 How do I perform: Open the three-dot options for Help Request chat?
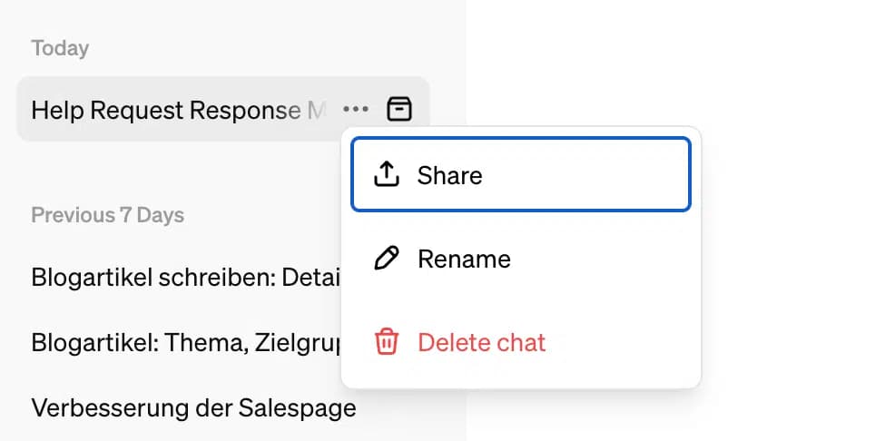click(x=356, y=110)
